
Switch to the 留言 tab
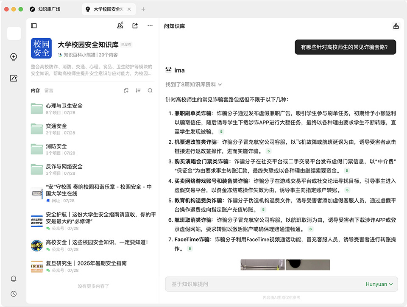(x=49, y=90)
